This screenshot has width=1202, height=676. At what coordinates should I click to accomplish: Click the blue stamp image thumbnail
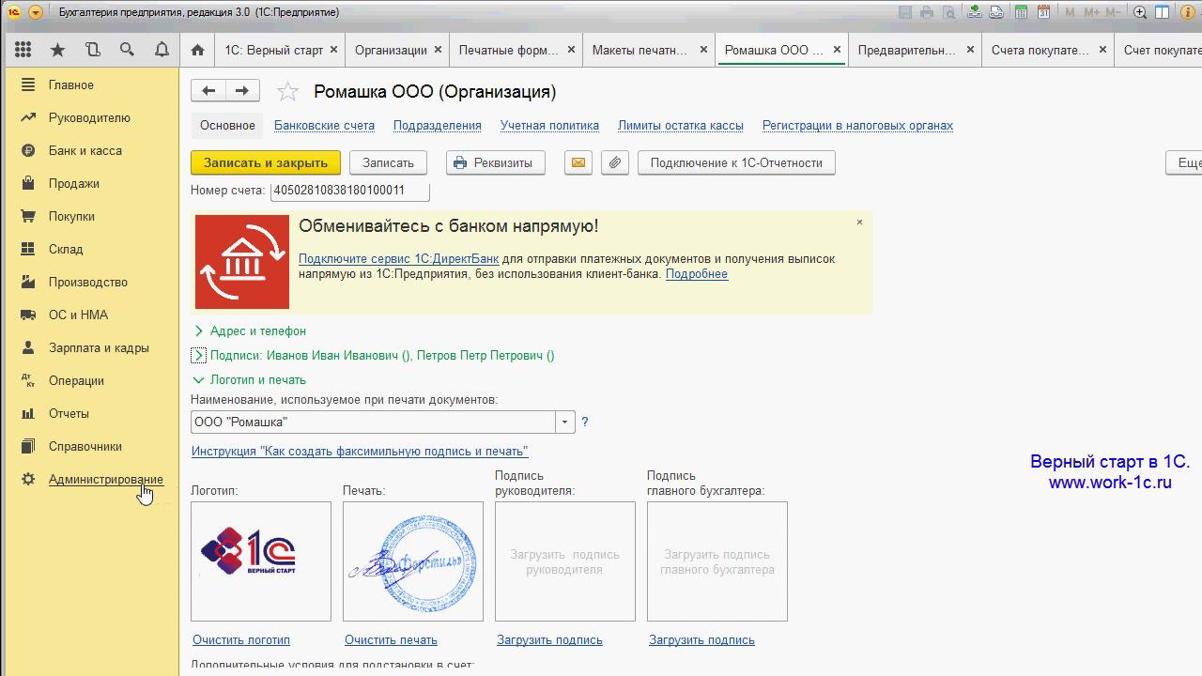point(413,561)
